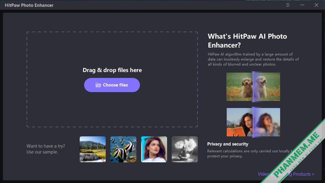
Task: Select the striped fish sample image
Action: 123,149
